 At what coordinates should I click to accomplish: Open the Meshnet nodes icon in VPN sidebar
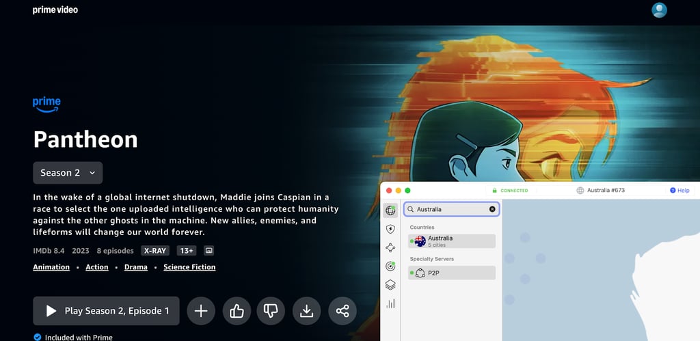click(x=390, y=247)
